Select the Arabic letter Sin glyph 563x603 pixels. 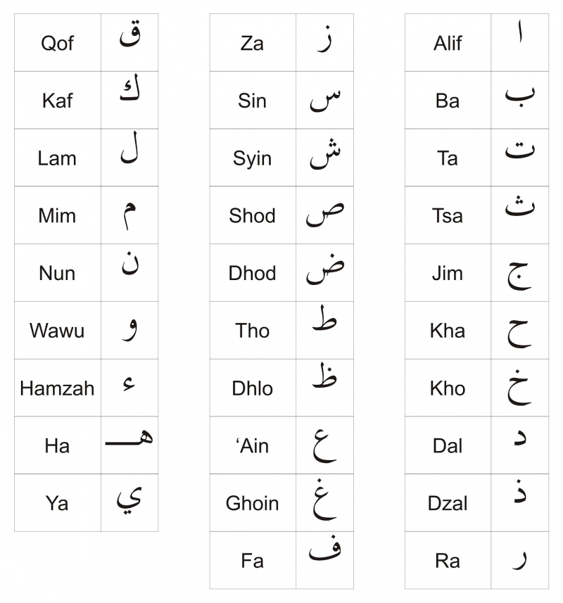coord(324,101)
